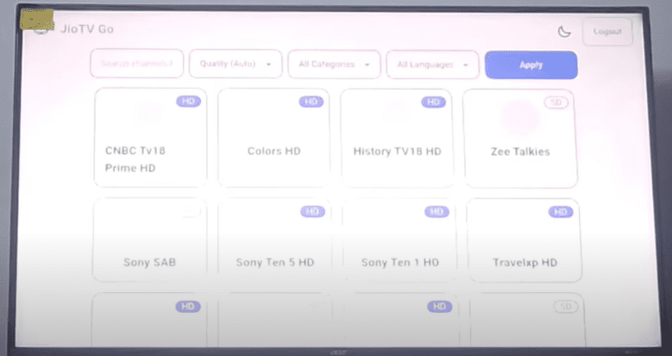Viewport: 672px width, 356px height.
Task: Focus the Search channels input field
Action: [137, 64]
